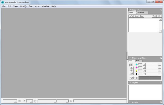Click the circled X cancel icon in status bar
The height and width of the screenshot is (105, 164).
coord(71,101)
